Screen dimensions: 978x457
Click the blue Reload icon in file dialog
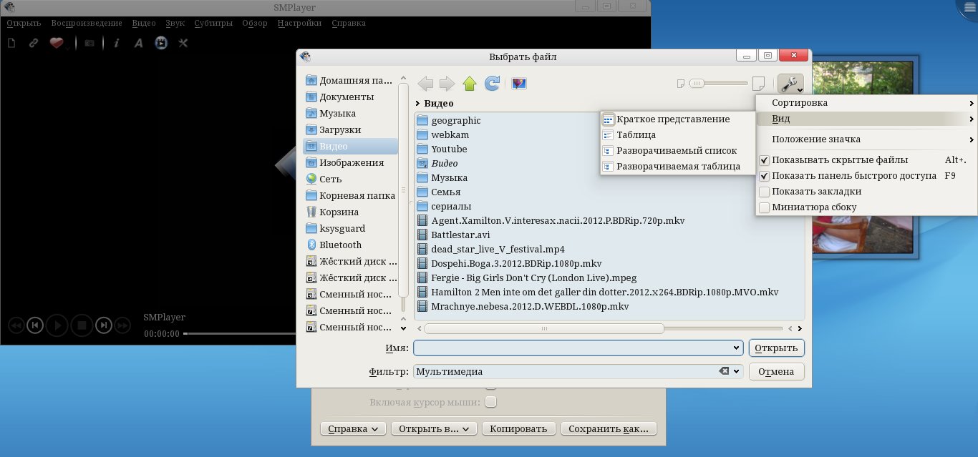(492, 84)
